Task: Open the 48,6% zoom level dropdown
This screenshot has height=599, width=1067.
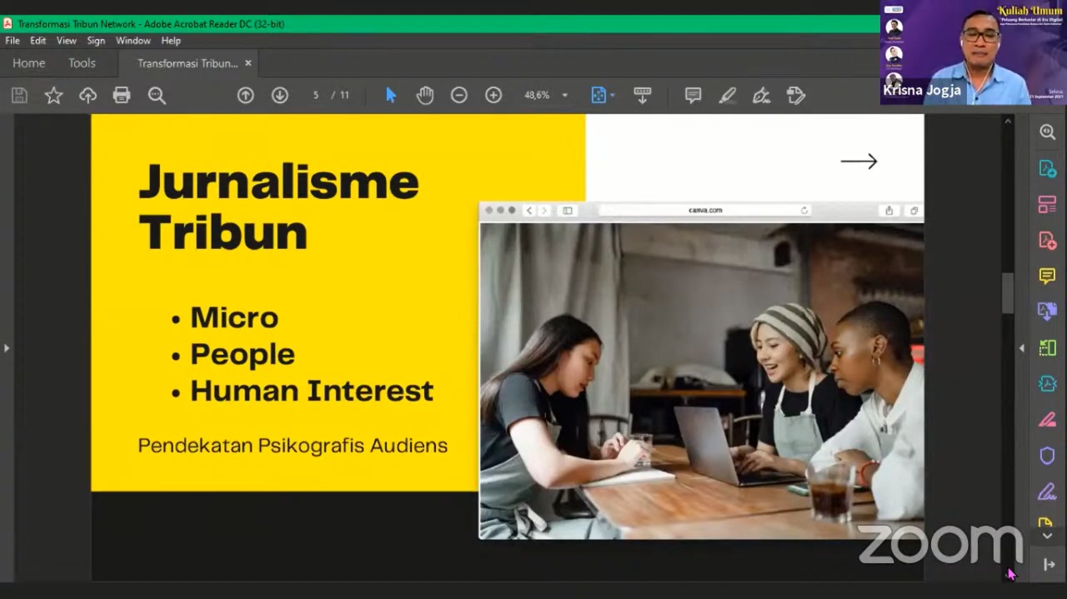Action: tap(546, 96)
